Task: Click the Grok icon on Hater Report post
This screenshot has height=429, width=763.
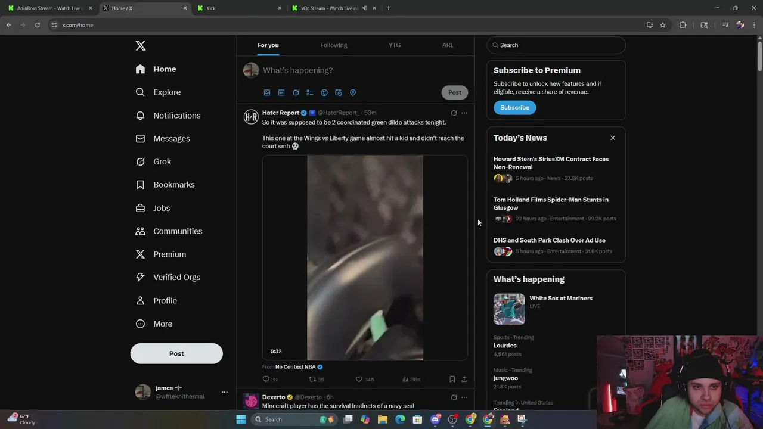Action: (454, 113)
